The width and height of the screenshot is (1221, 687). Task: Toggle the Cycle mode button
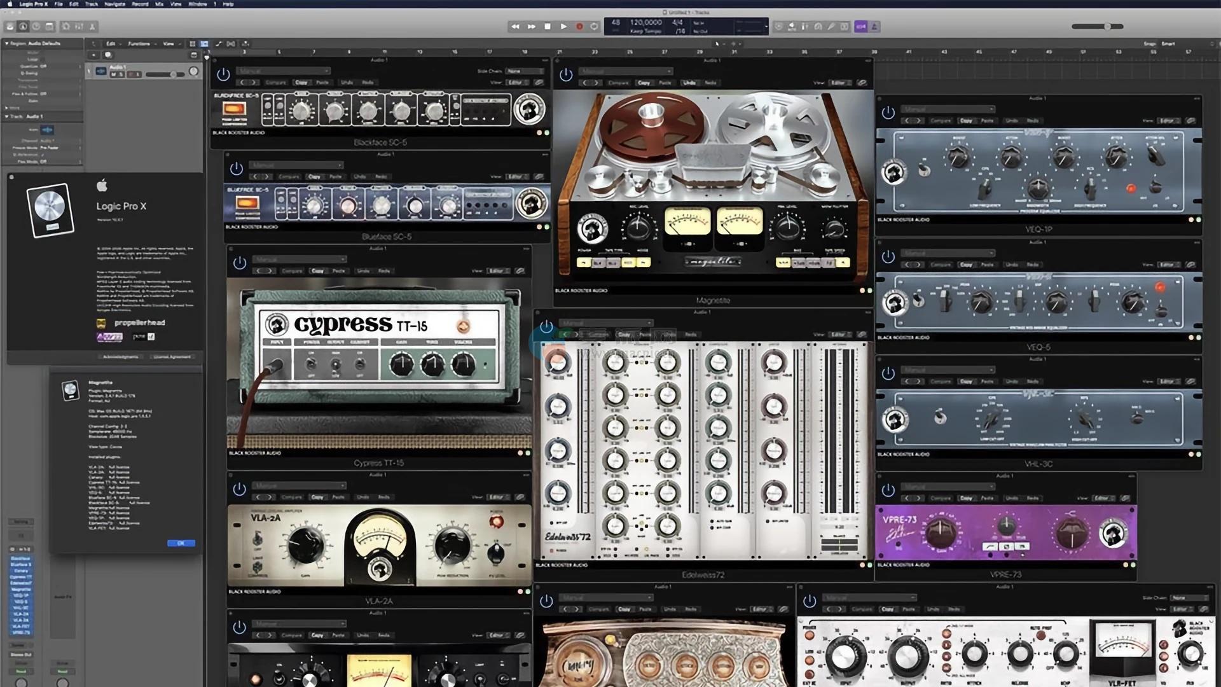[595, 27]
